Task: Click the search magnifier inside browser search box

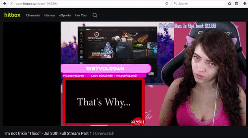Action: point(176,3)
